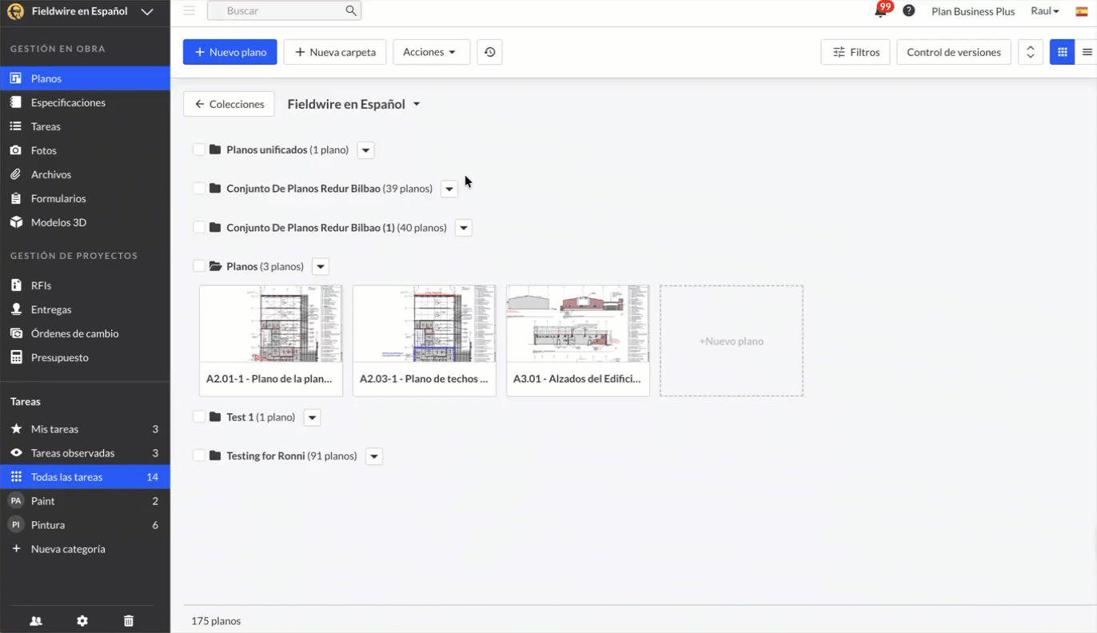Click the Fotos camera icon
Screen dimensions: 1097x633
(x=15, y=150)
